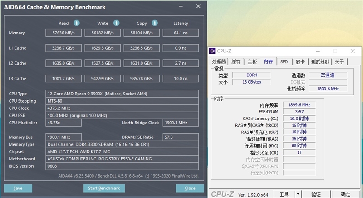Click the CPU Multiplier field 43.75x
The width and height of the screenshot is (363, 198).
[x=64, y=123]
